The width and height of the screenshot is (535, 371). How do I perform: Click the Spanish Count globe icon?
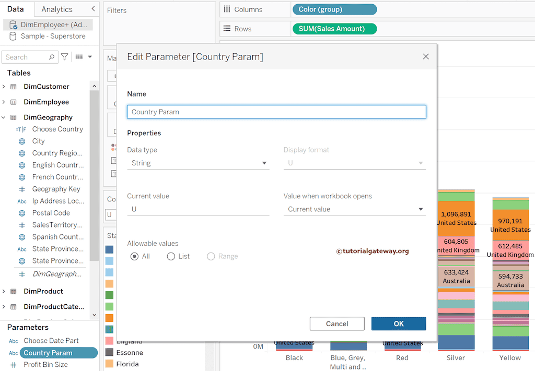[22, 237]
